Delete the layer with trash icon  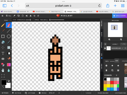pos(106,70)
